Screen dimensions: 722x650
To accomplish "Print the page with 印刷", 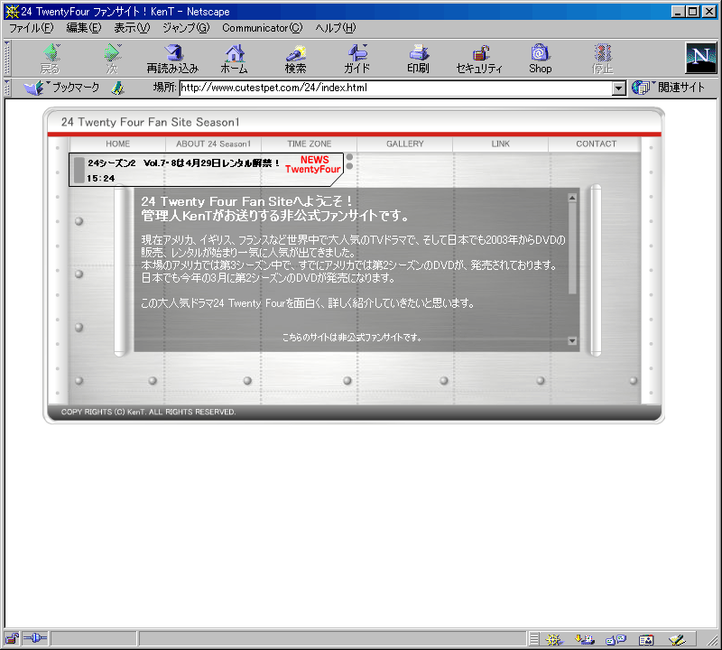I will point(418,59).
